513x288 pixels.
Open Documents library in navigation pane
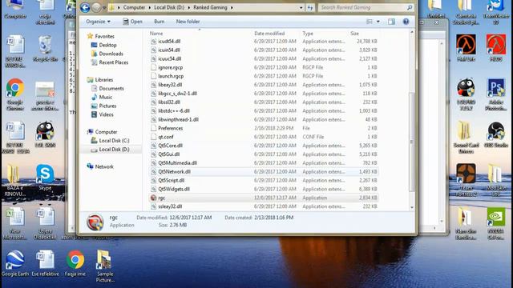pos(111,89)
